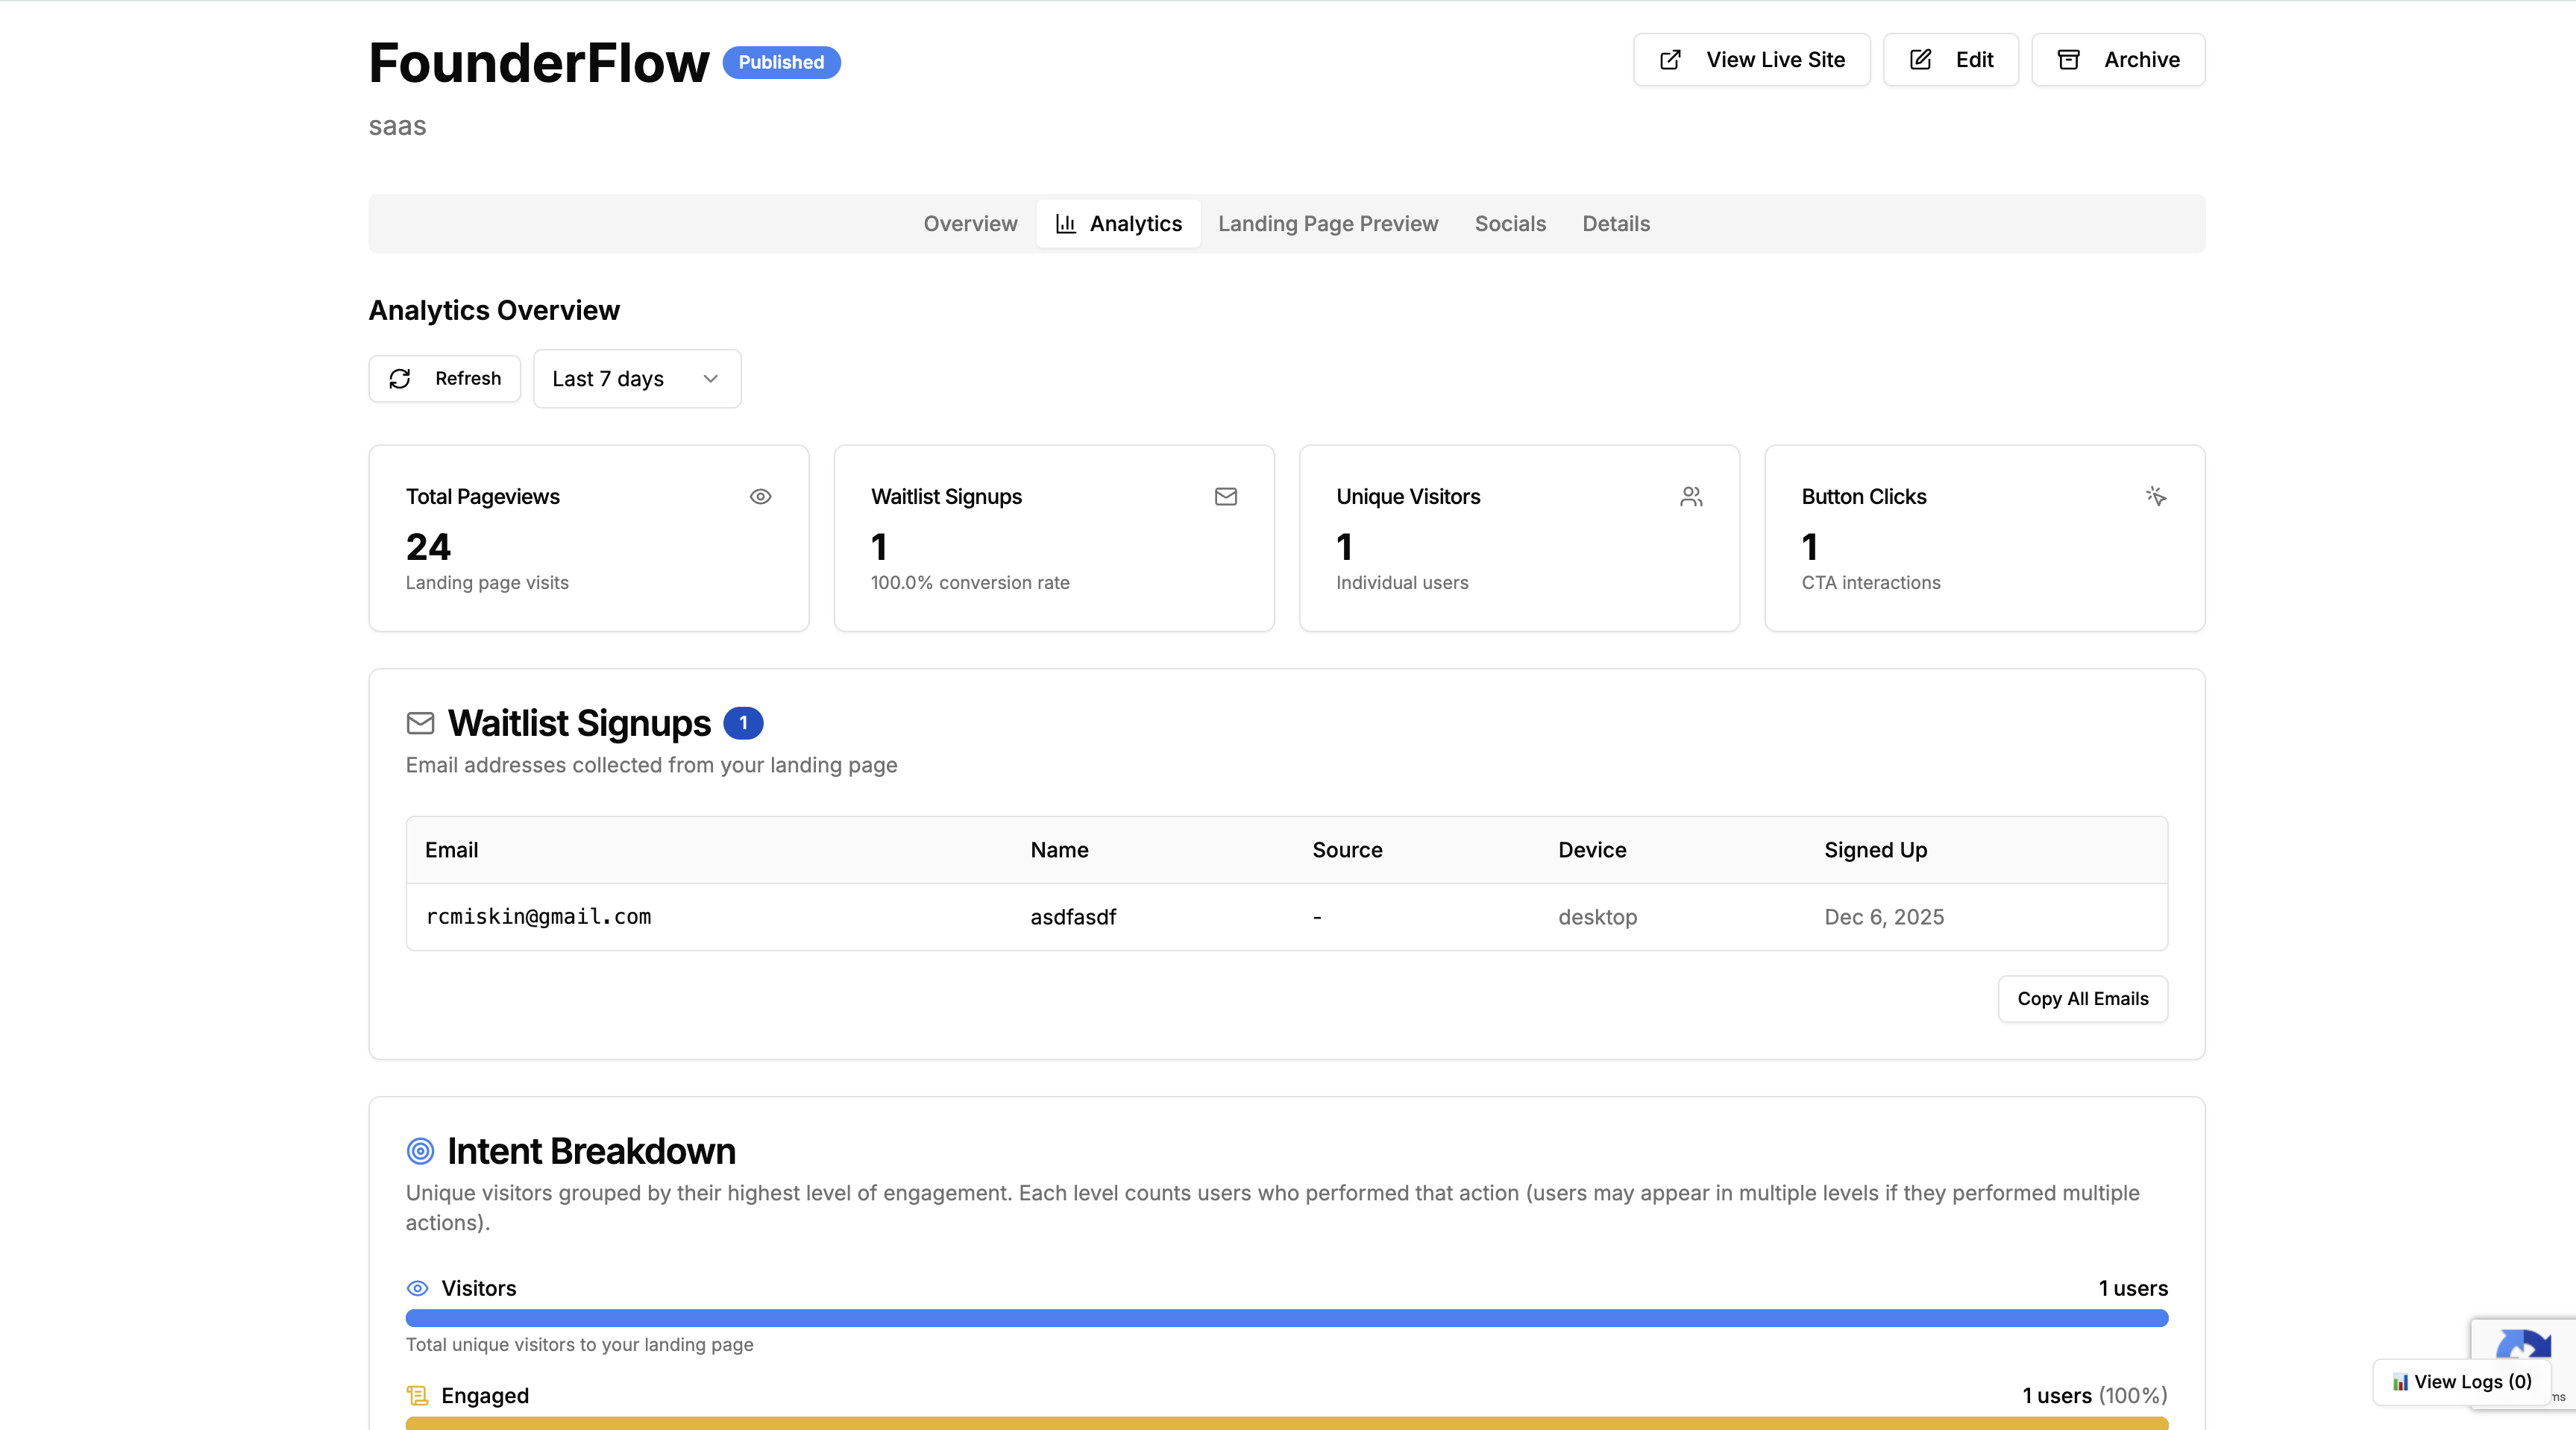Open the Landing Page Preview tab
Image resolution: width=2576 pixels, height=1430 pixels.
(x=1328, y=223)
